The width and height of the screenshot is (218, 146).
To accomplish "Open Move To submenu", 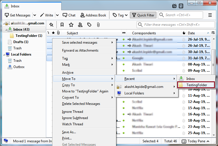I will [84, 79].
